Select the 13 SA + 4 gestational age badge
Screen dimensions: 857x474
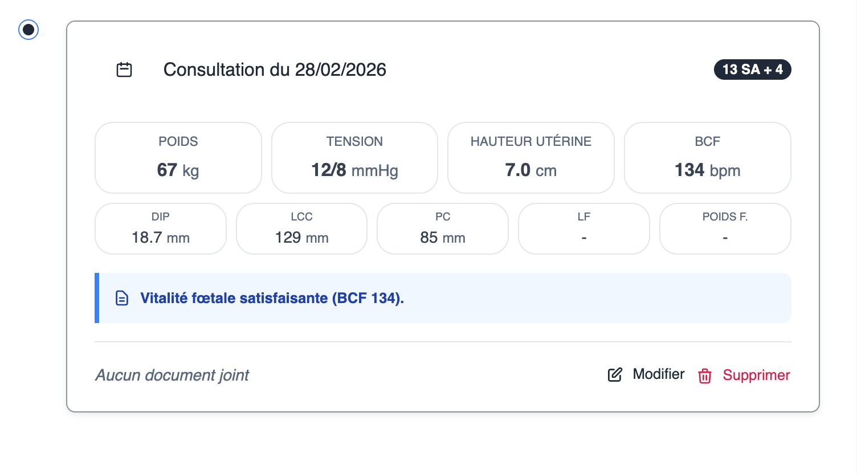tap(753, 69)
